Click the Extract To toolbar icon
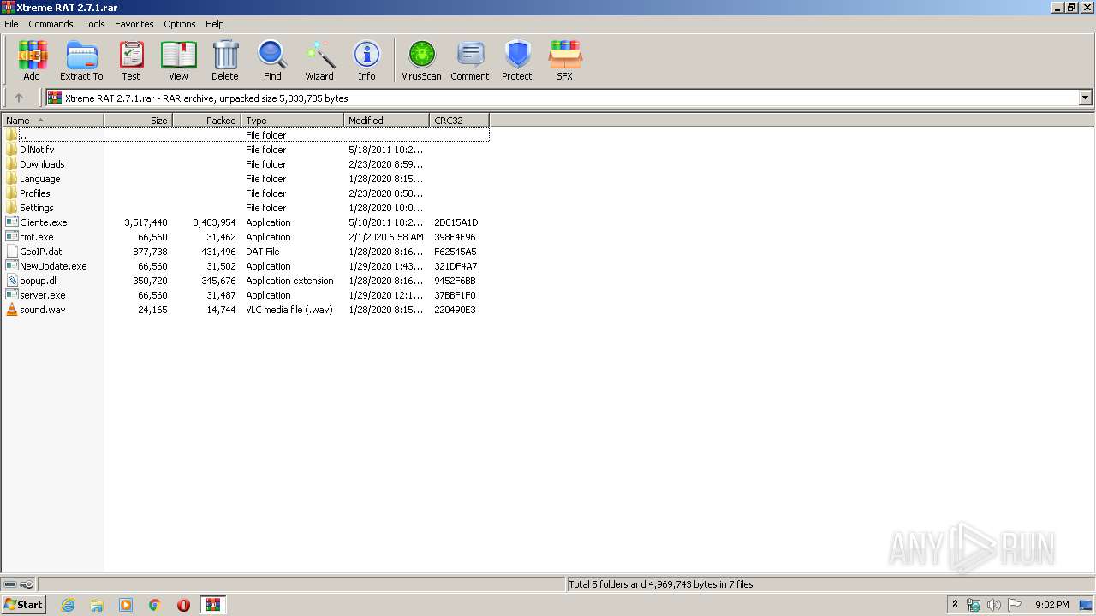1096x616 pixels. [81, 60]
